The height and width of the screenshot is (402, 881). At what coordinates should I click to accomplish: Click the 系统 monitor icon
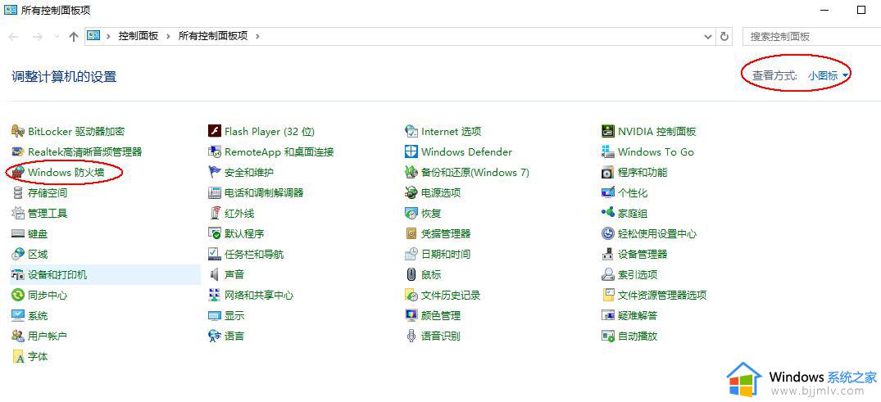pos(18,315)
